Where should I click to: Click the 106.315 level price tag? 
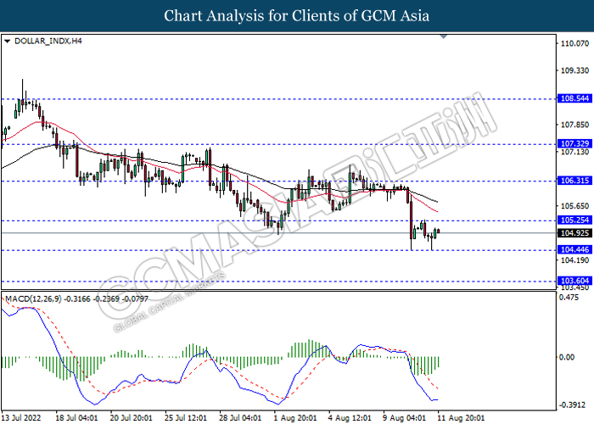[574, 181]
